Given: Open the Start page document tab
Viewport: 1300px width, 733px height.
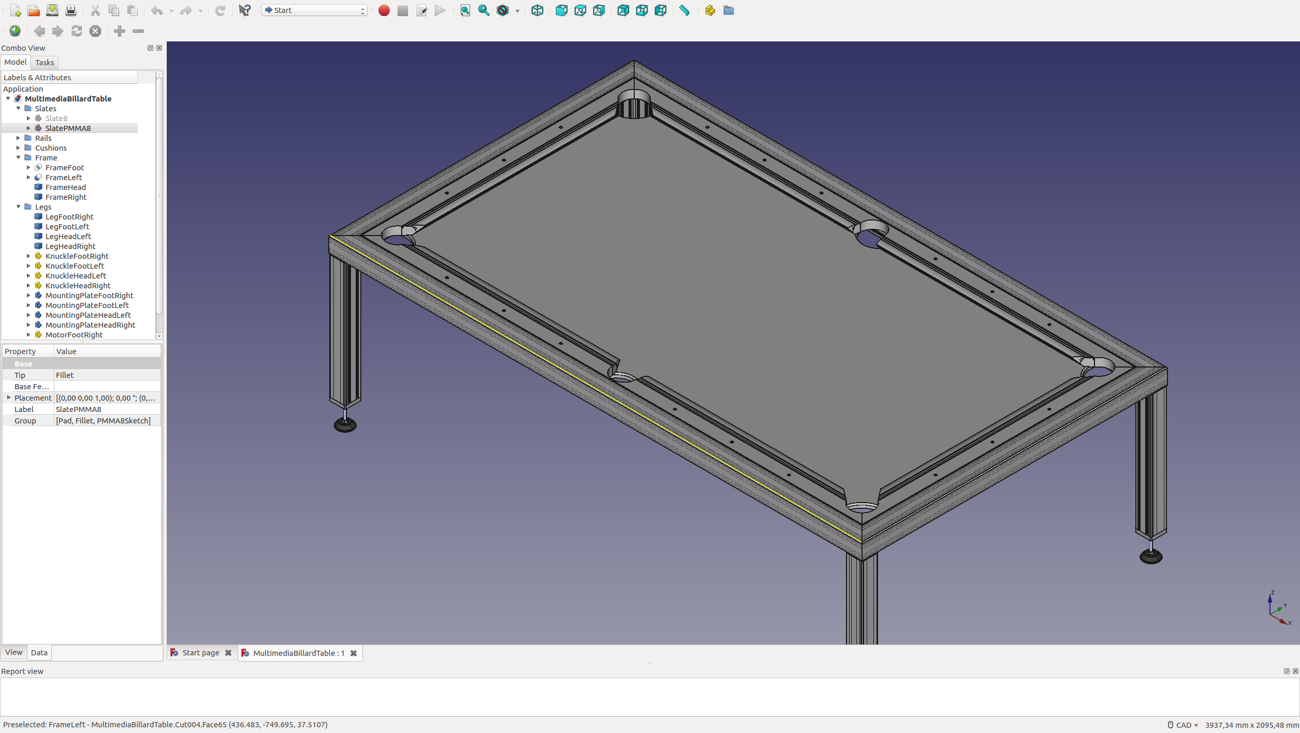Looking at the screenshot, I should [x=200, y=653].
